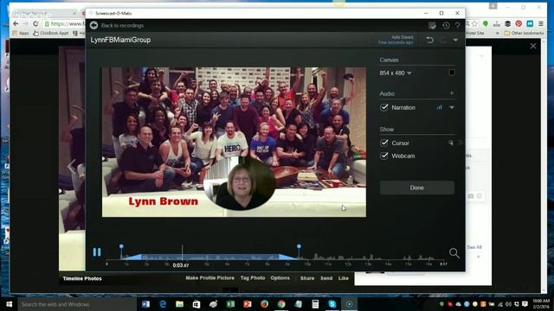This screenshot has width=554, height=311.
Task: Open Microsoft Edge from taskbar
Action: click(163, 304)
